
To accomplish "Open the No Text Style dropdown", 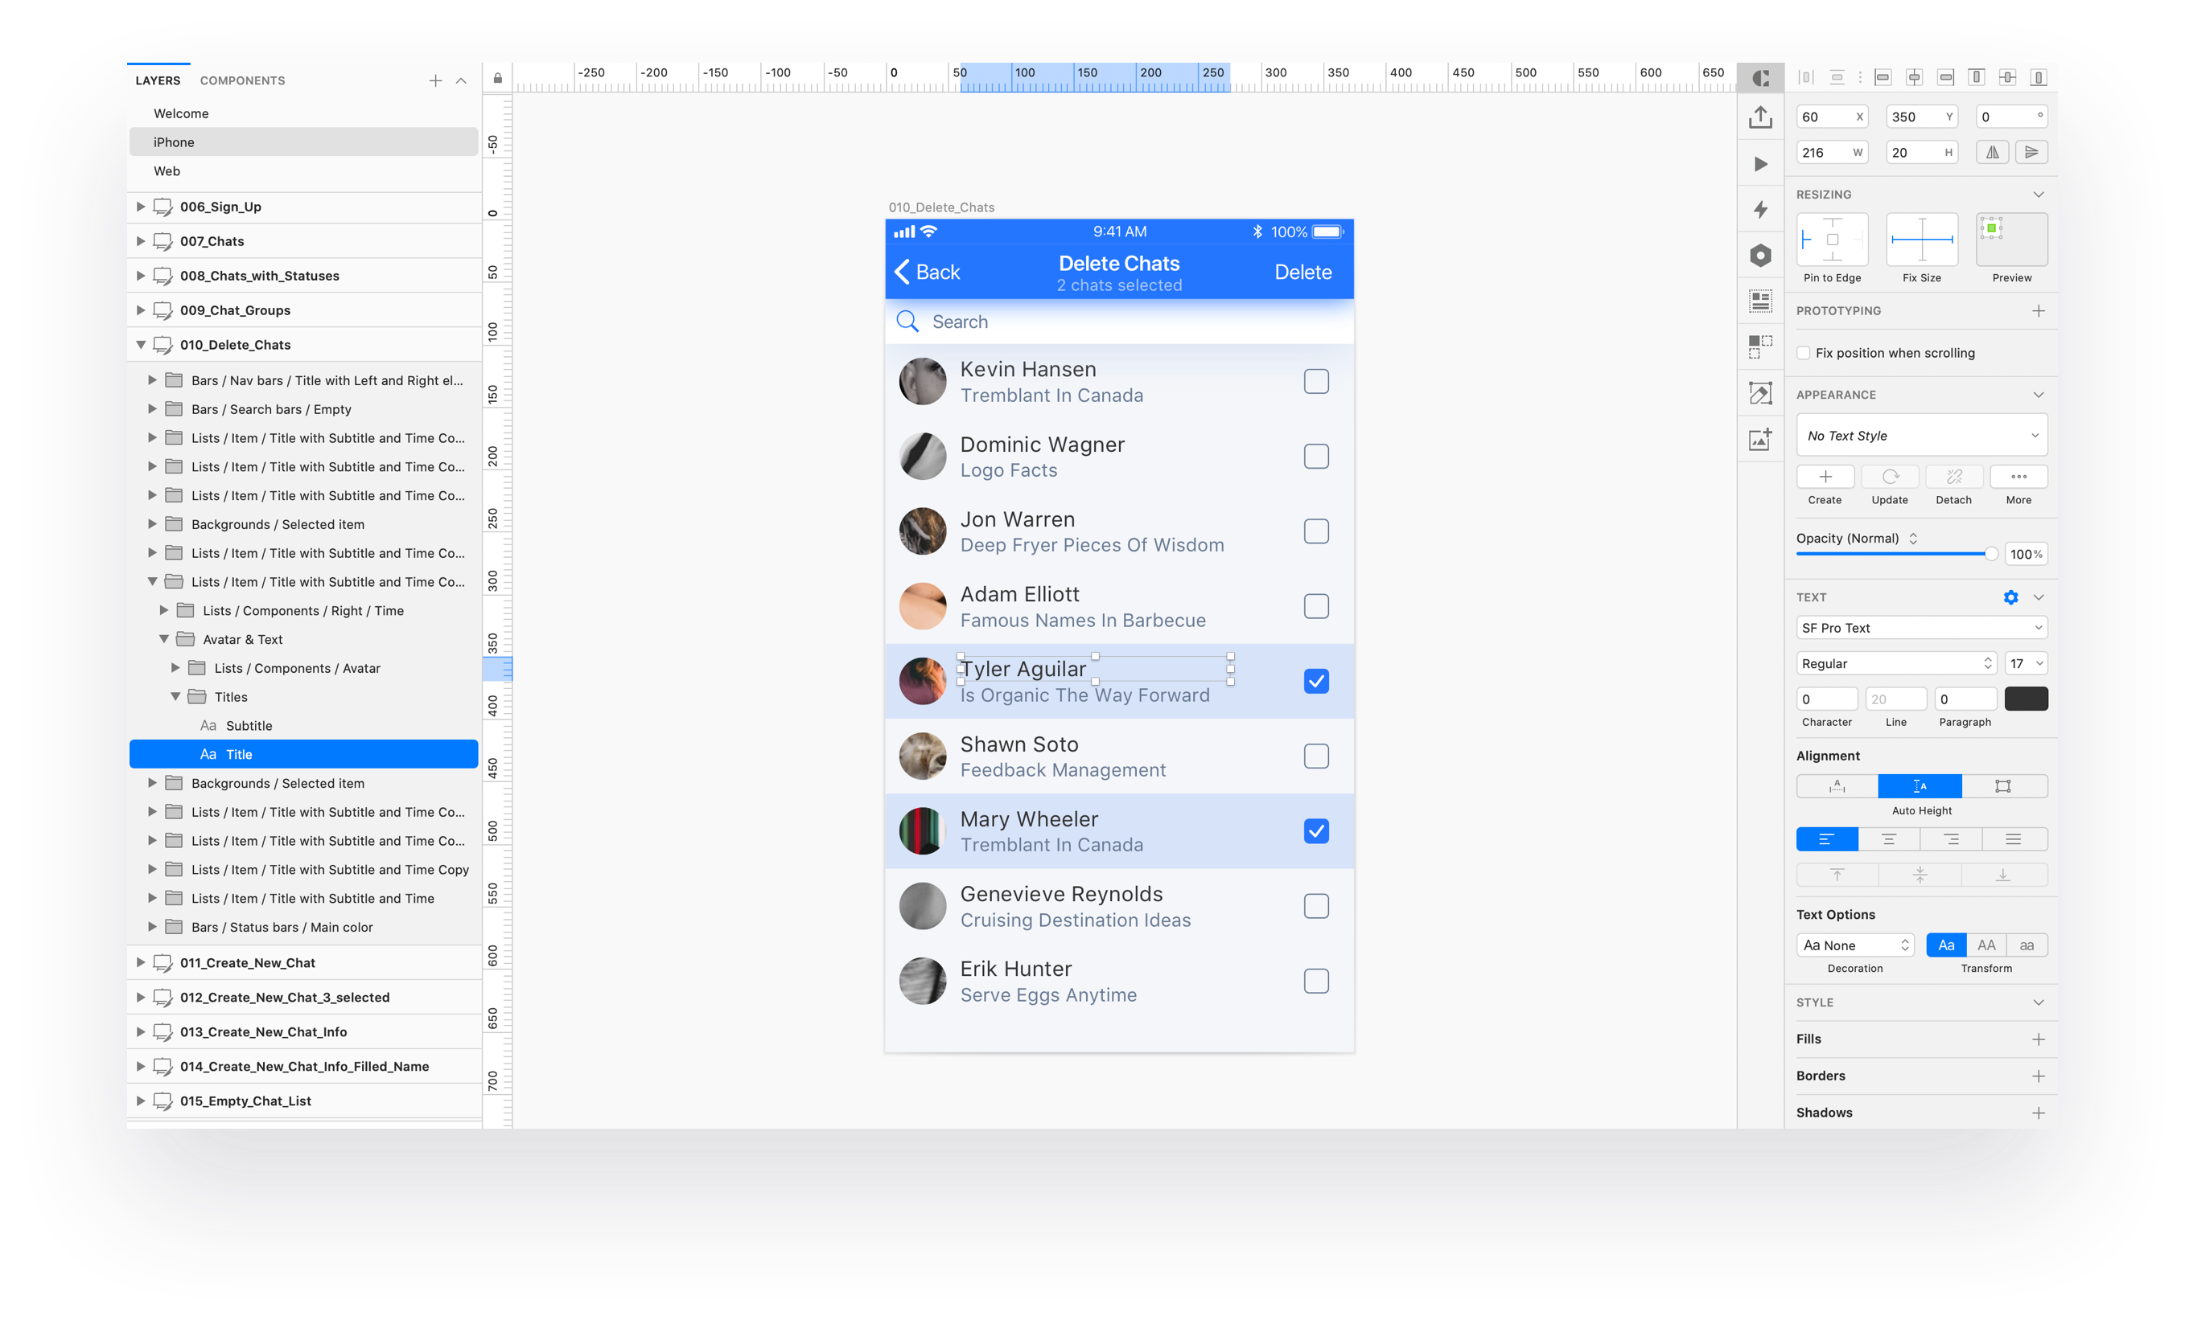I will [x=1922, y=435].
